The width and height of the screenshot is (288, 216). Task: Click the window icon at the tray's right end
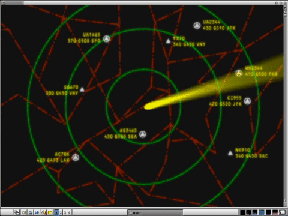(282, 212)
